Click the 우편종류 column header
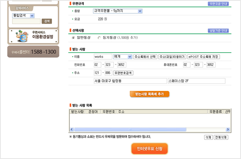Screen dimensions: 241x159 pyautogui.click(x=216, y=112)
